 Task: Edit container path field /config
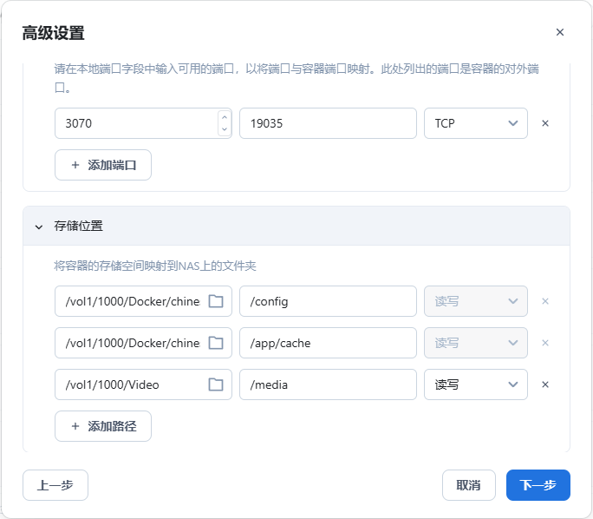tap(328, 301)
